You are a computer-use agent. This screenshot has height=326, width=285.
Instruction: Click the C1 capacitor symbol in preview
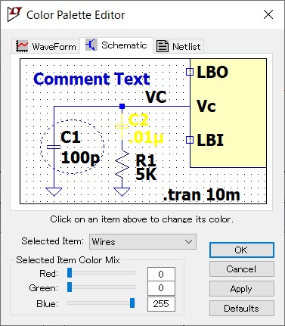coord(54,147)
